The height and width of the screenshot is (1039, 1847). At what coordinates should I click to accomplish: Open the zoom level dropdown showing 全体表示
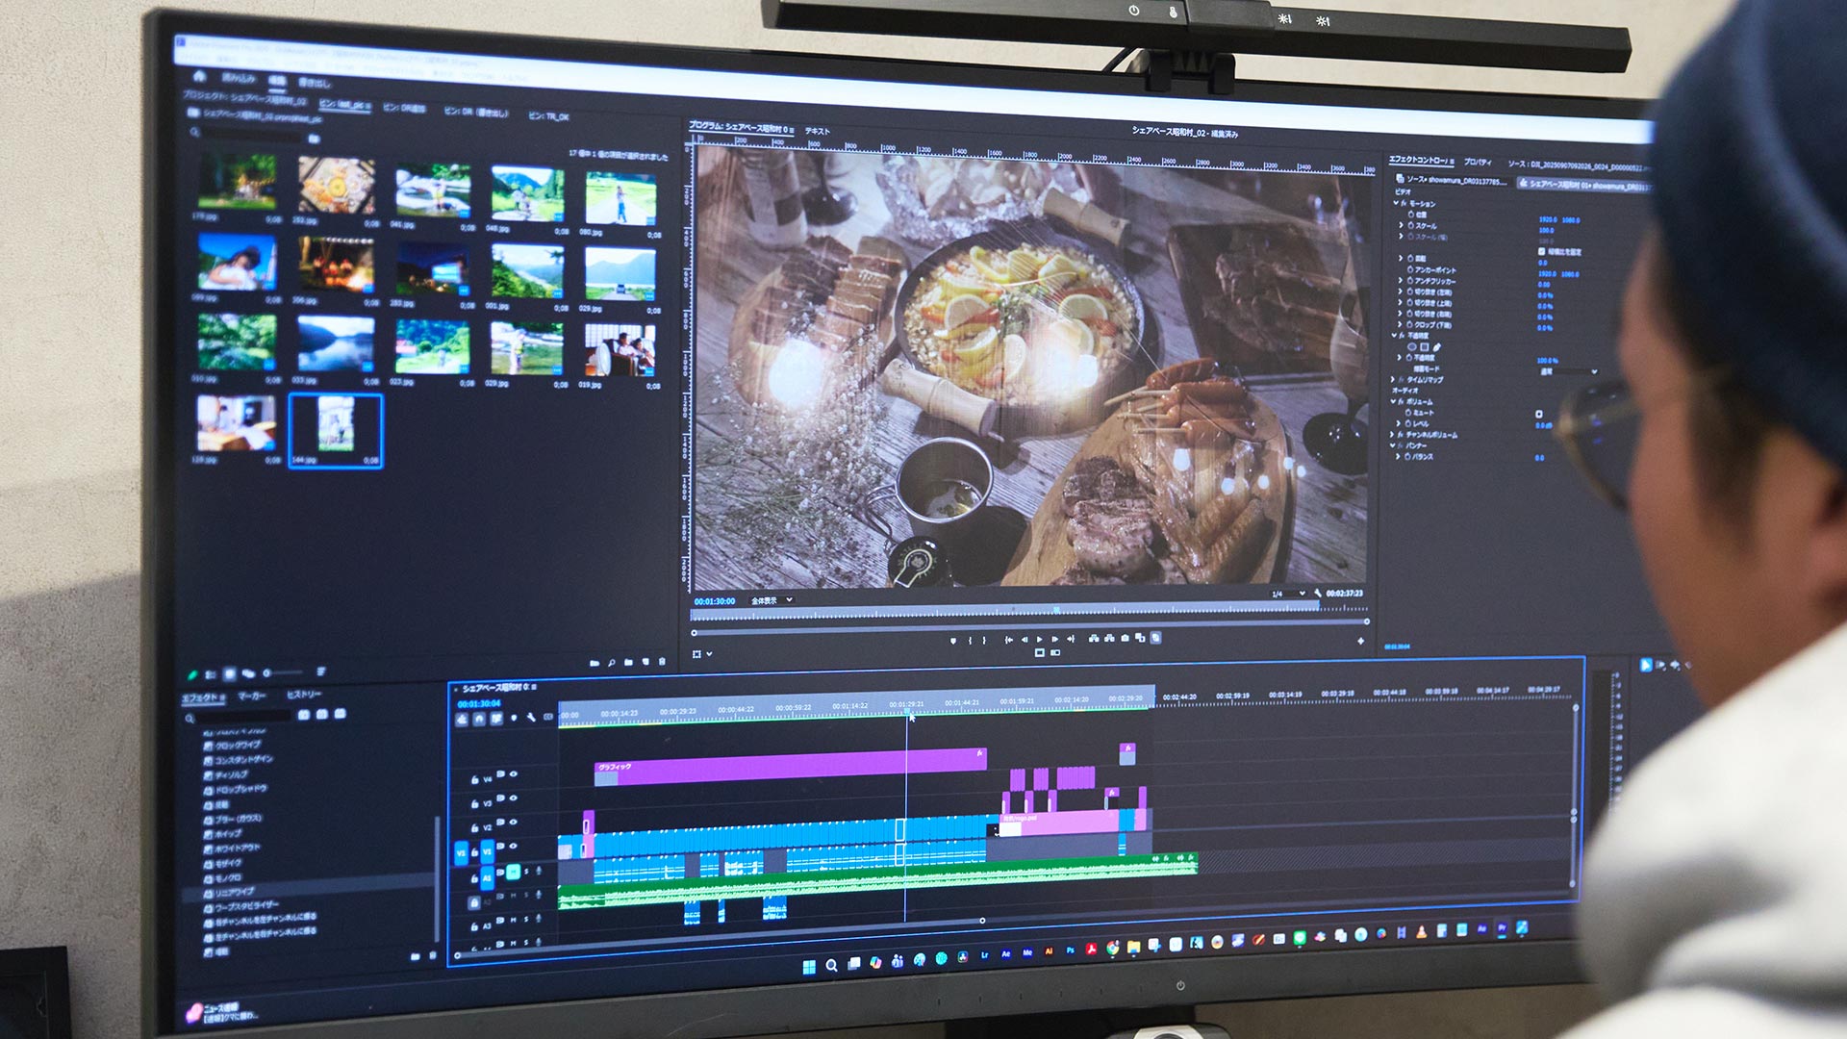772,600
